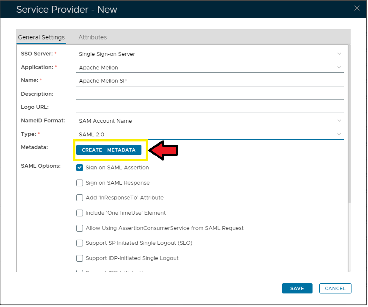Enable Include 'OneTimeUse' Element checkbox

[x=80, y=213]
